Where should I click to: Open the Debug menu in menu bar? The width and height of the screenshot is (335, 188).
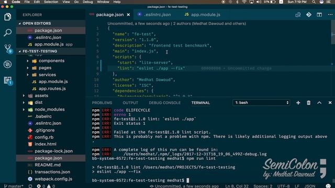(88, 2)
